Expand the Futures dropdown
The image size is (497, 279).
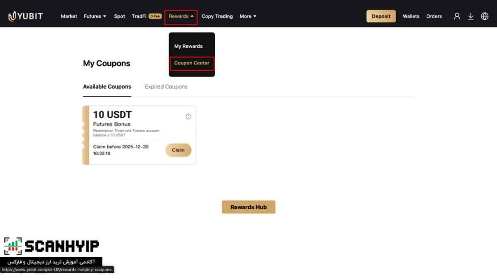(95, 16)
